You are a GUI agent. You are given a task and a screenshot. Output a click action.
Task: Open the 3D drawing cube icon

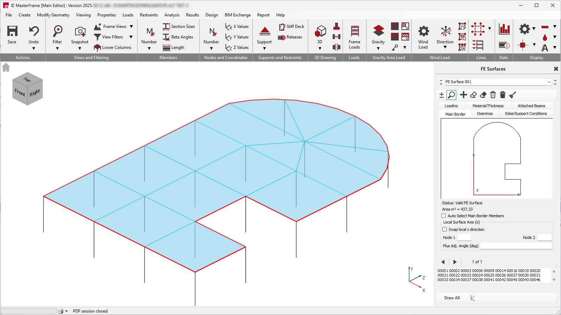coord(320,31)
